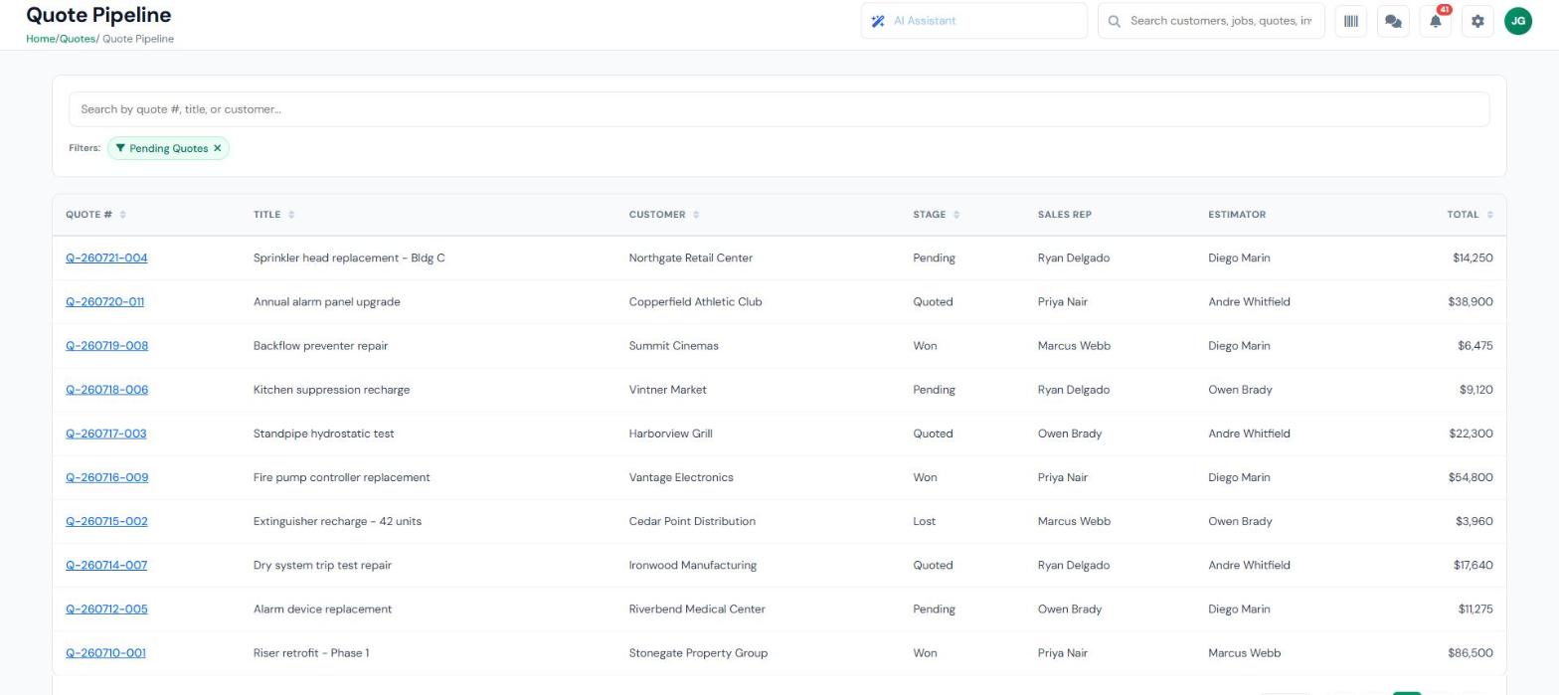Sort table by Quote # column
The height and width of the screenshot is (695, 1559).
tap(95, 215)
